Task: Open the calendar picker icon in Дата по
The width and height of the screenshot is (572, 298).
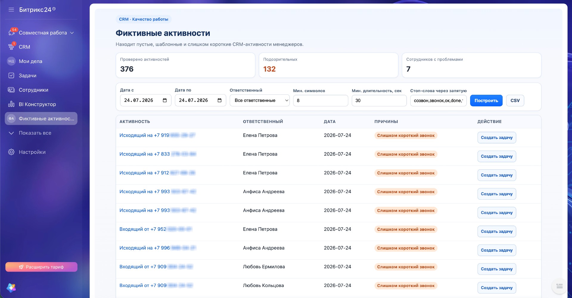Action: tap(220, 100)
